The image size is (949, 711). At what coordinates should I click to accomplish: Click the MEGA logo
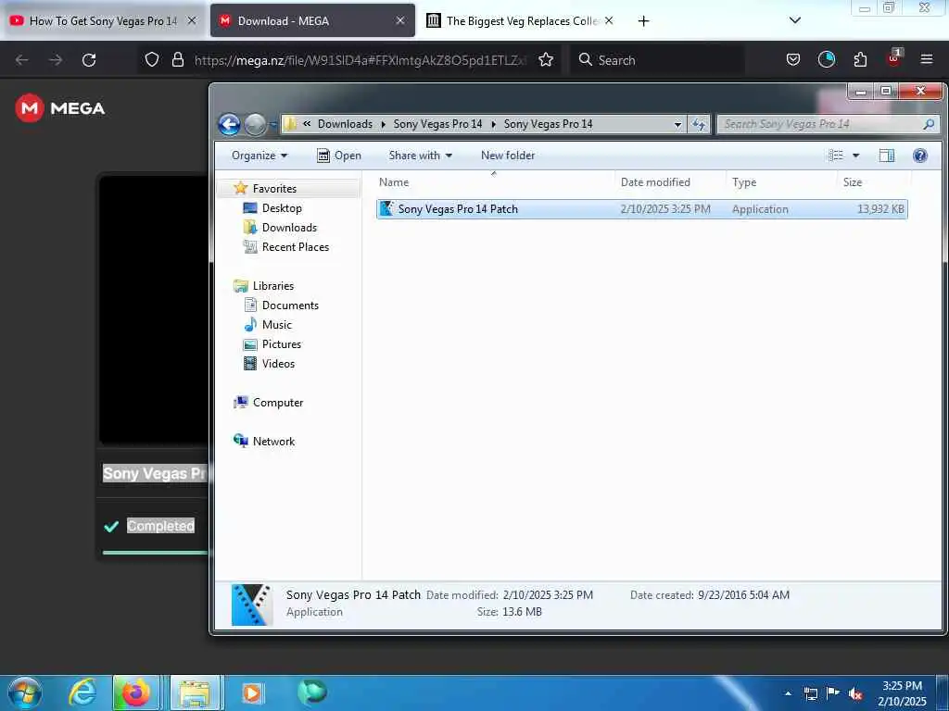pos(60,108)
